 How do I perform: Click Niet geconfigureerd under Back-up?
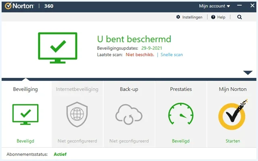click(129, 141)
